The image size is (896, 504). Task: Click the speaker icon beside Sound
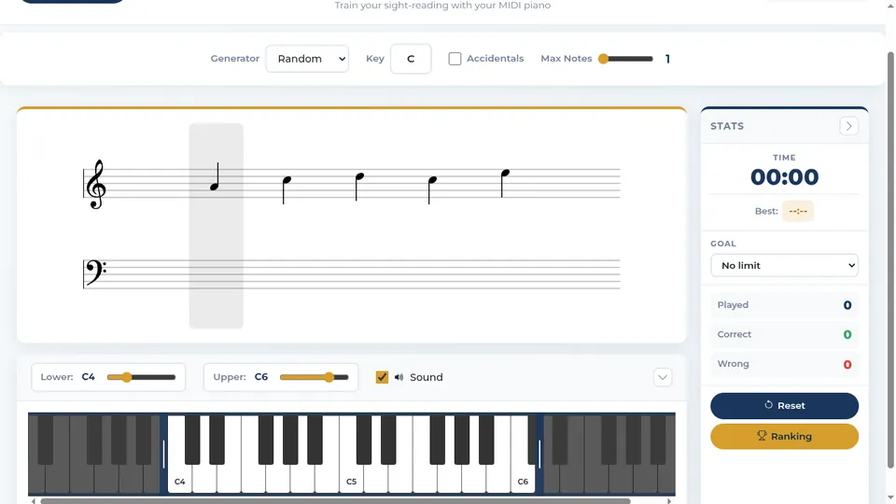[x=399, y=377]
